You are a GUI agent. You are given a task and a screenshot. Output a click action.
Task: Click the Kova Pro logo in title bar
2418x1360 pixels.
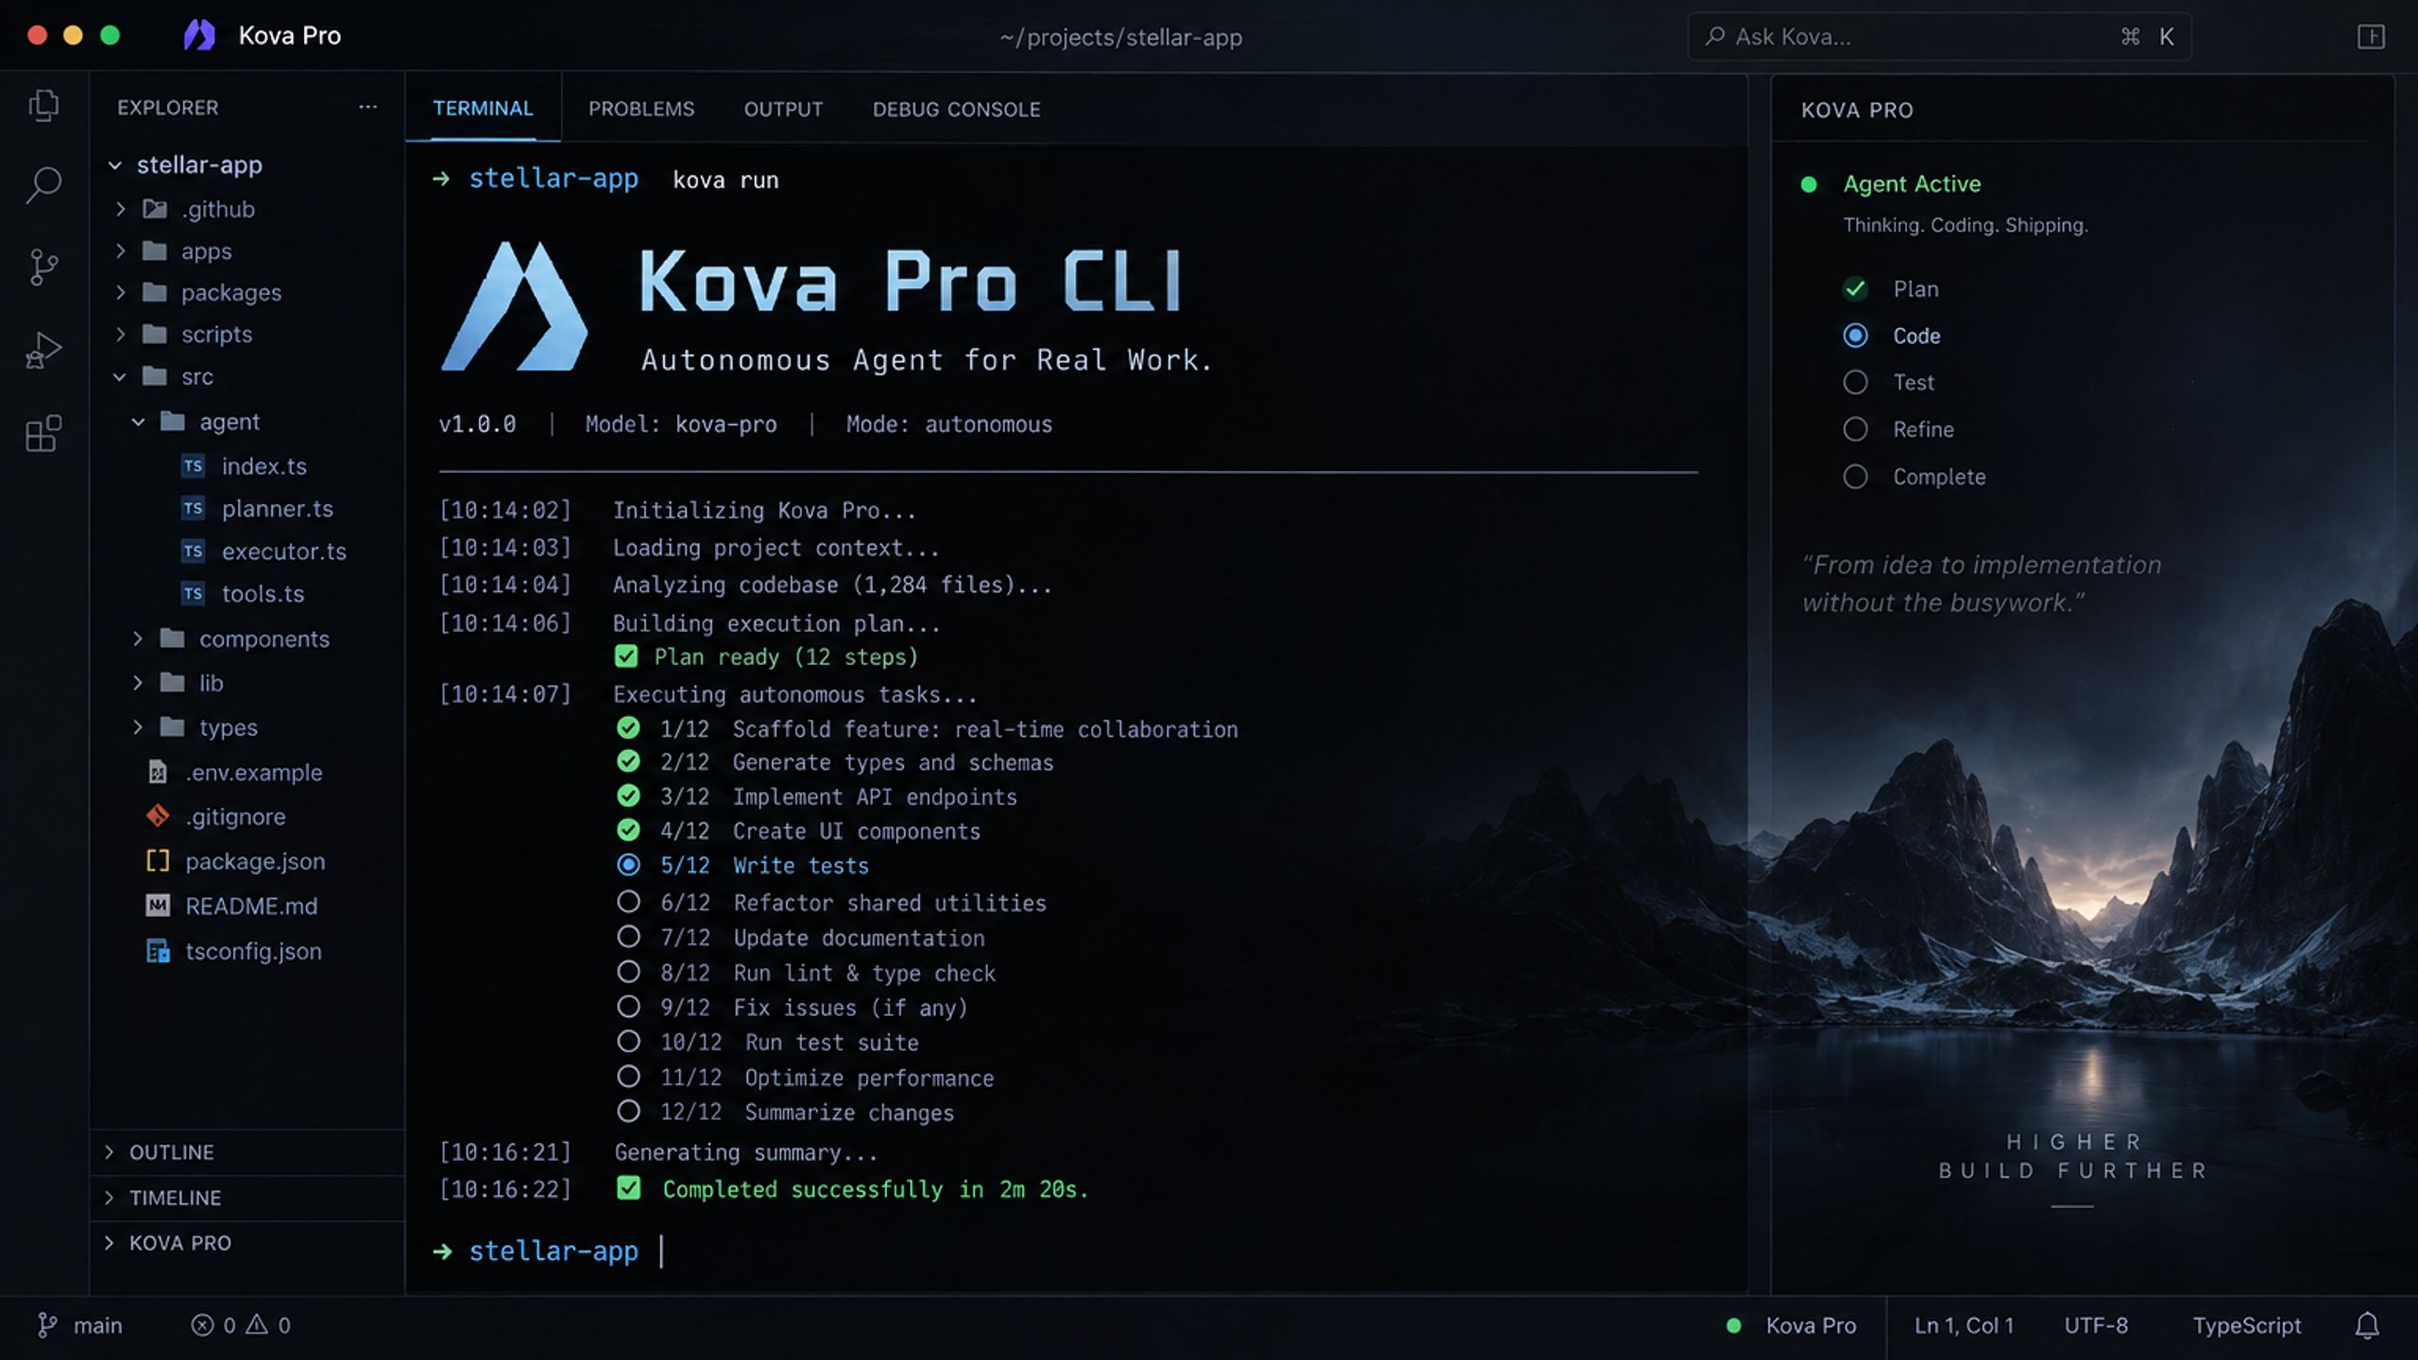click(199, 36)
